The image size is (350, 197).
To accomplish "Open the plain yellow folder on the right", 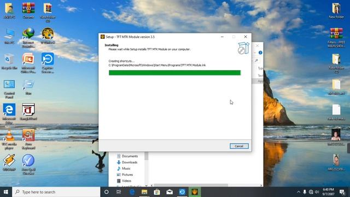I will (336, 87).
